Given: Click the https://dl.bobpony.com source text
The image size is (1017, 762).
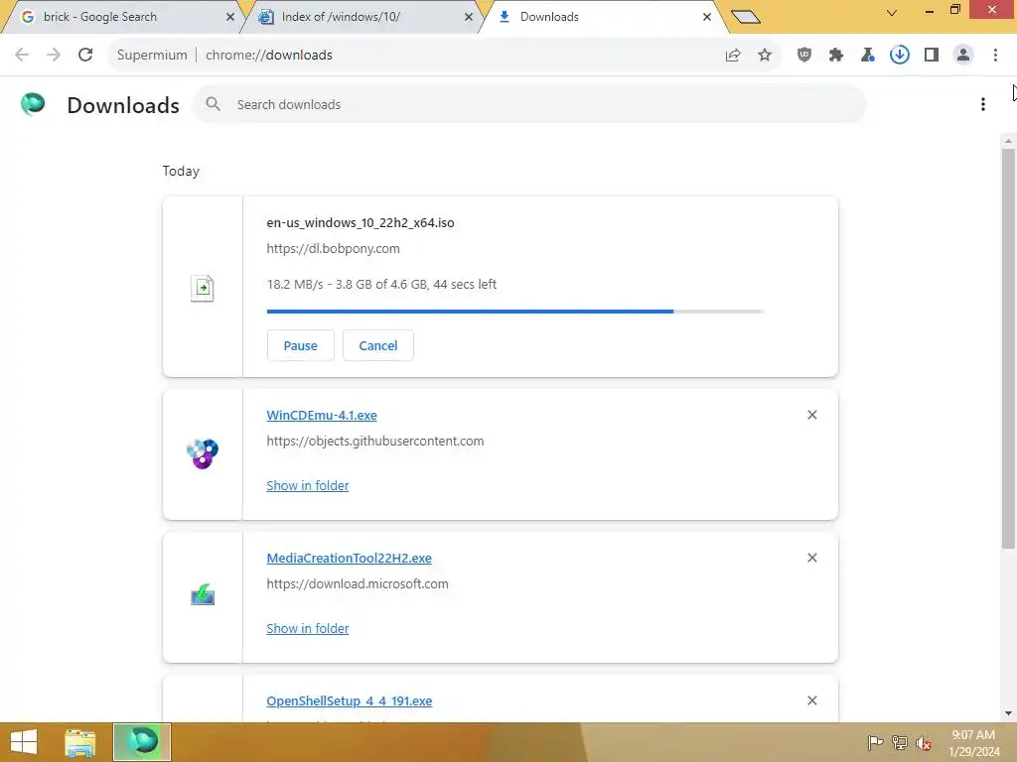Looking at the screenshot, I should 334,249.
